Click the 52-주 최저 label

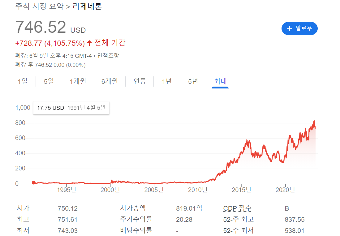tap(239, 230)
